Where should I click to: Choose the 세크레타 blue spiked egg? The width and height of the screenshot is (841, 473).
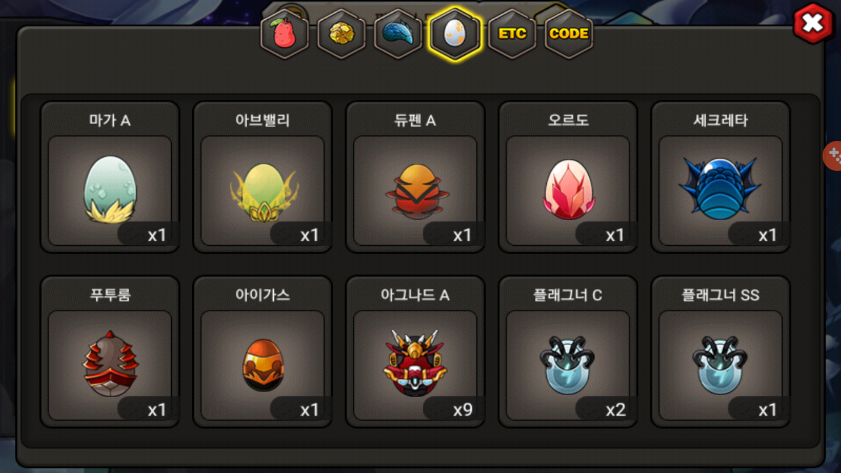pos(721,190)
